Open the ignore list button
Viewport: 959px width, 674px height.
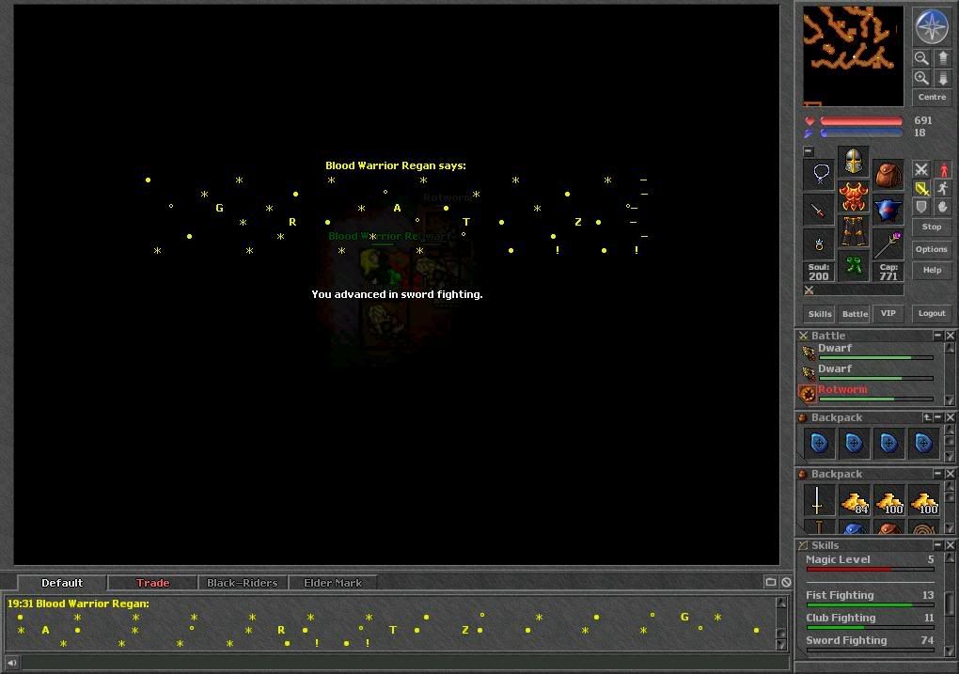point(786,582)
